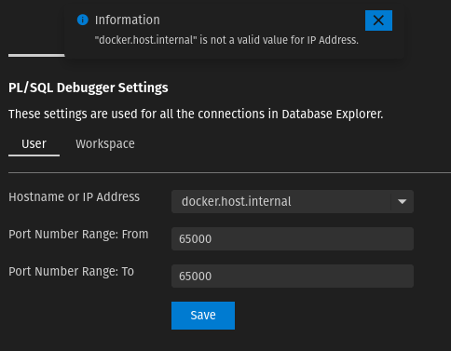Click the Port Number Range: From field
Image resolution: width=451 pixels, height=351 pixels.
point(293,239)
